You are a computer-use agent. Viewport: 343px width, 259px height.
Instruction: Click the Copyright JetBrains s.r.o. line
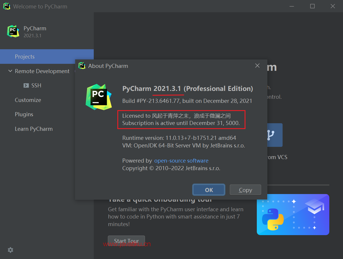click(x=171, y=168)
